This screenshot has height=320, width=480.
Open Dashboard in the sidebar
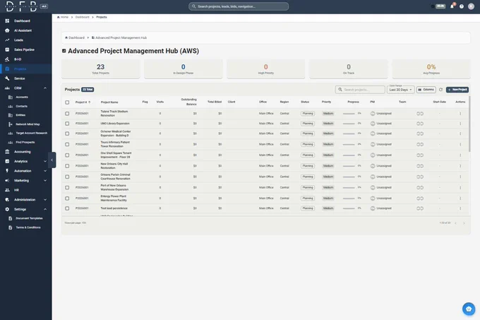tap(25, 20)
